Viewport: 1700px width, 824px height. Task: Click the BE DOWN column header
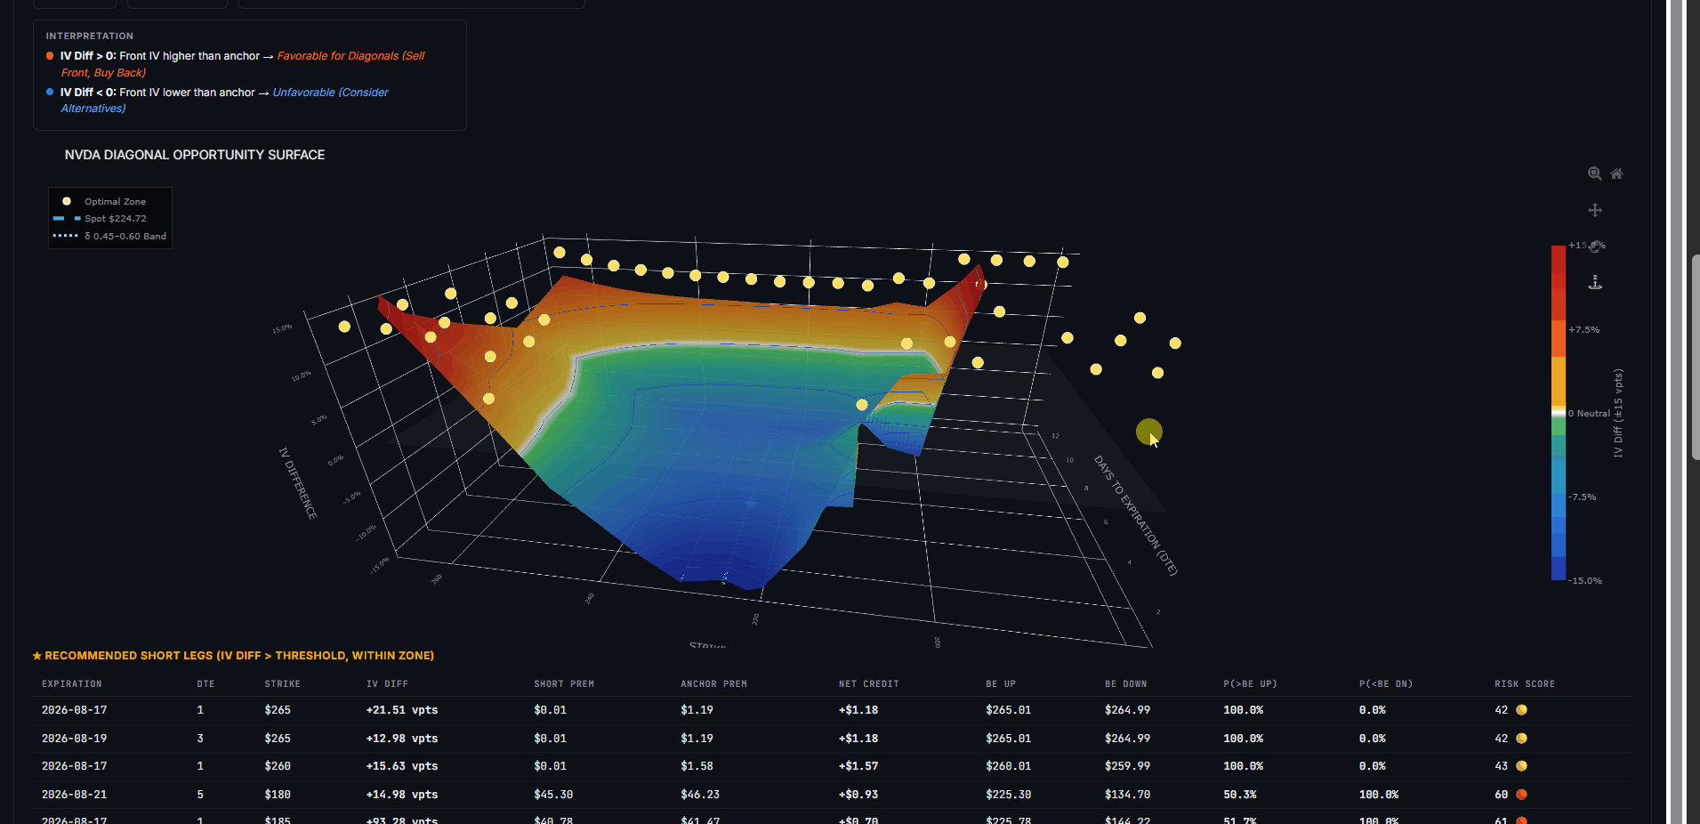point(1126,684)
